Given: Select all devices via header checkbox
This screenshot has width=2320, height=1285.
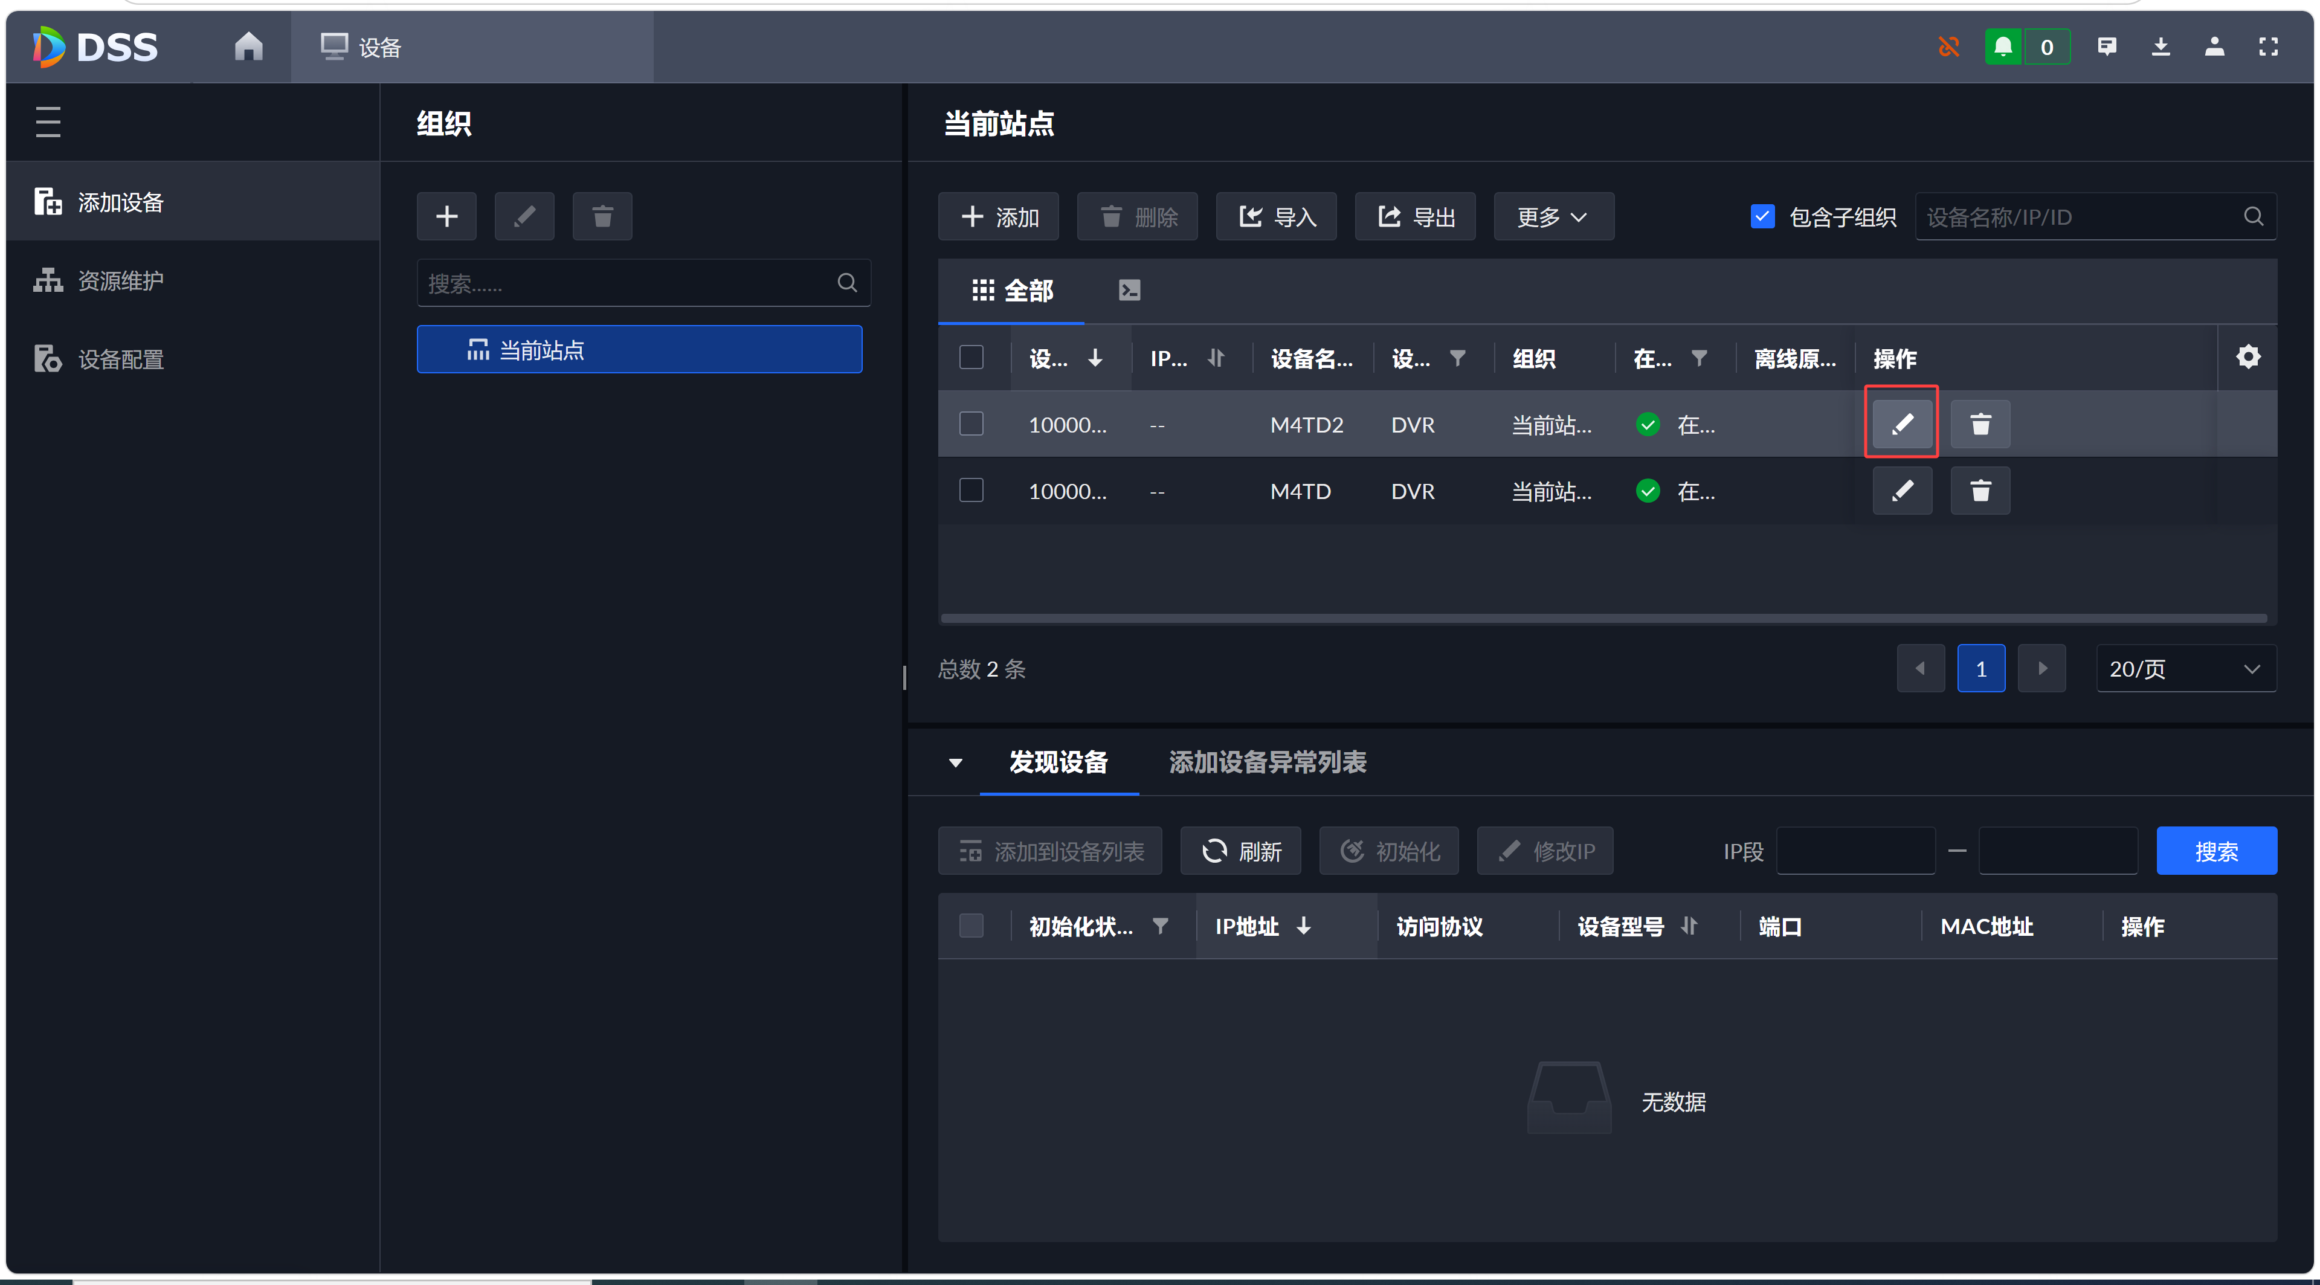Looking at the screenshot, I should tap(971, 358).
